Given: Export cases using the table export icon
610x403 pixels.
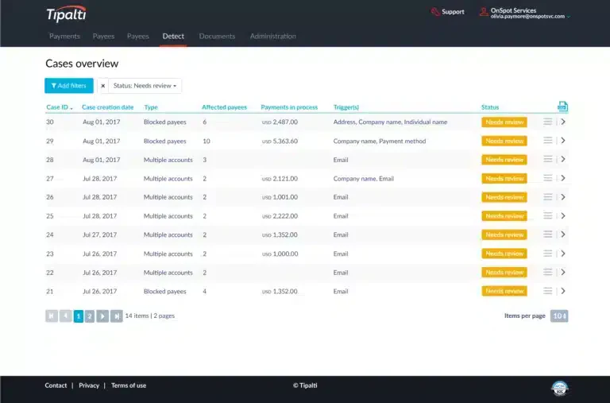Looking at the screenshot, I should tap(562, 107).
